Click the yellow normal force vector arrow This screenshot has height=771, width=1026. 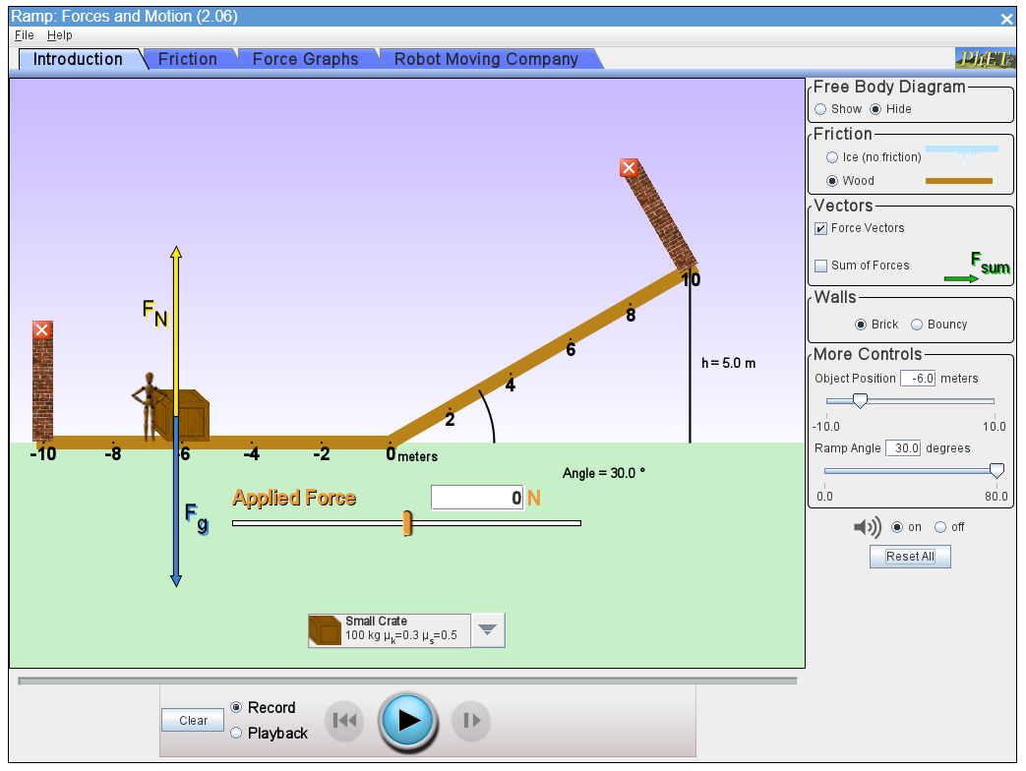click(176, 330)
